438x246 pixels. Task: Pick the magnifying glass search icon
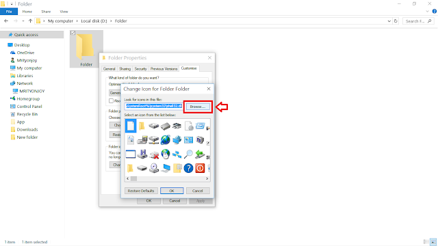coord(189,154)
